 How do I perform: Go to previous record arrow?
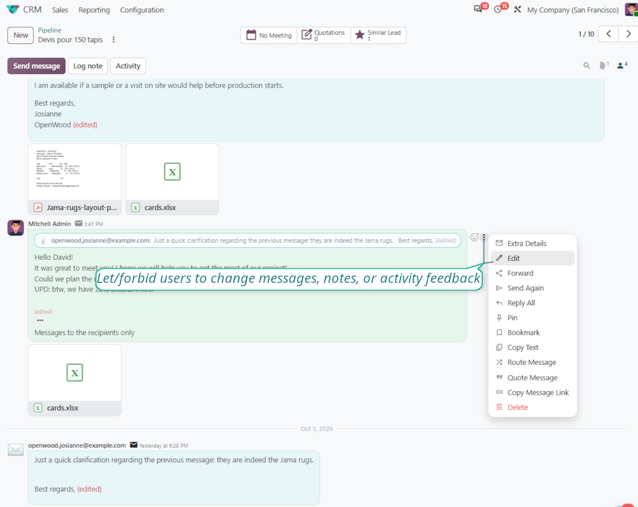point(609,34)
